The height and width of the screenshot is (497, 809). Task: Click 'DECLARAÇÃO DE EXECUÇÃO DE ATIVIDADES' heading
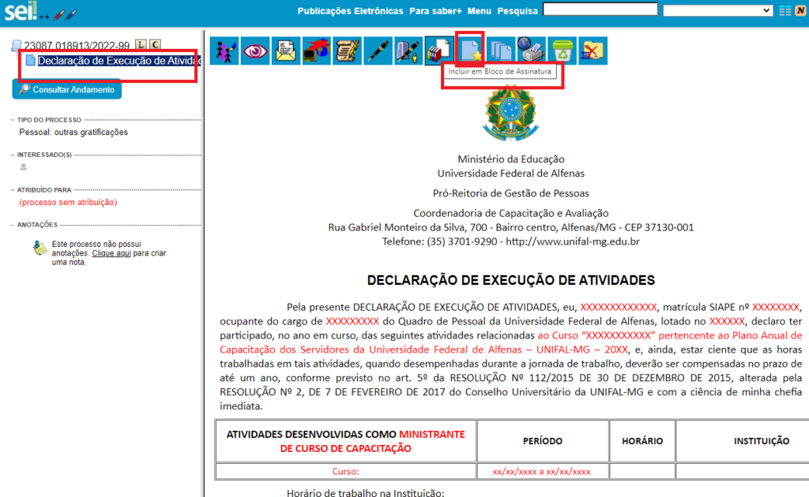point(511,280)
